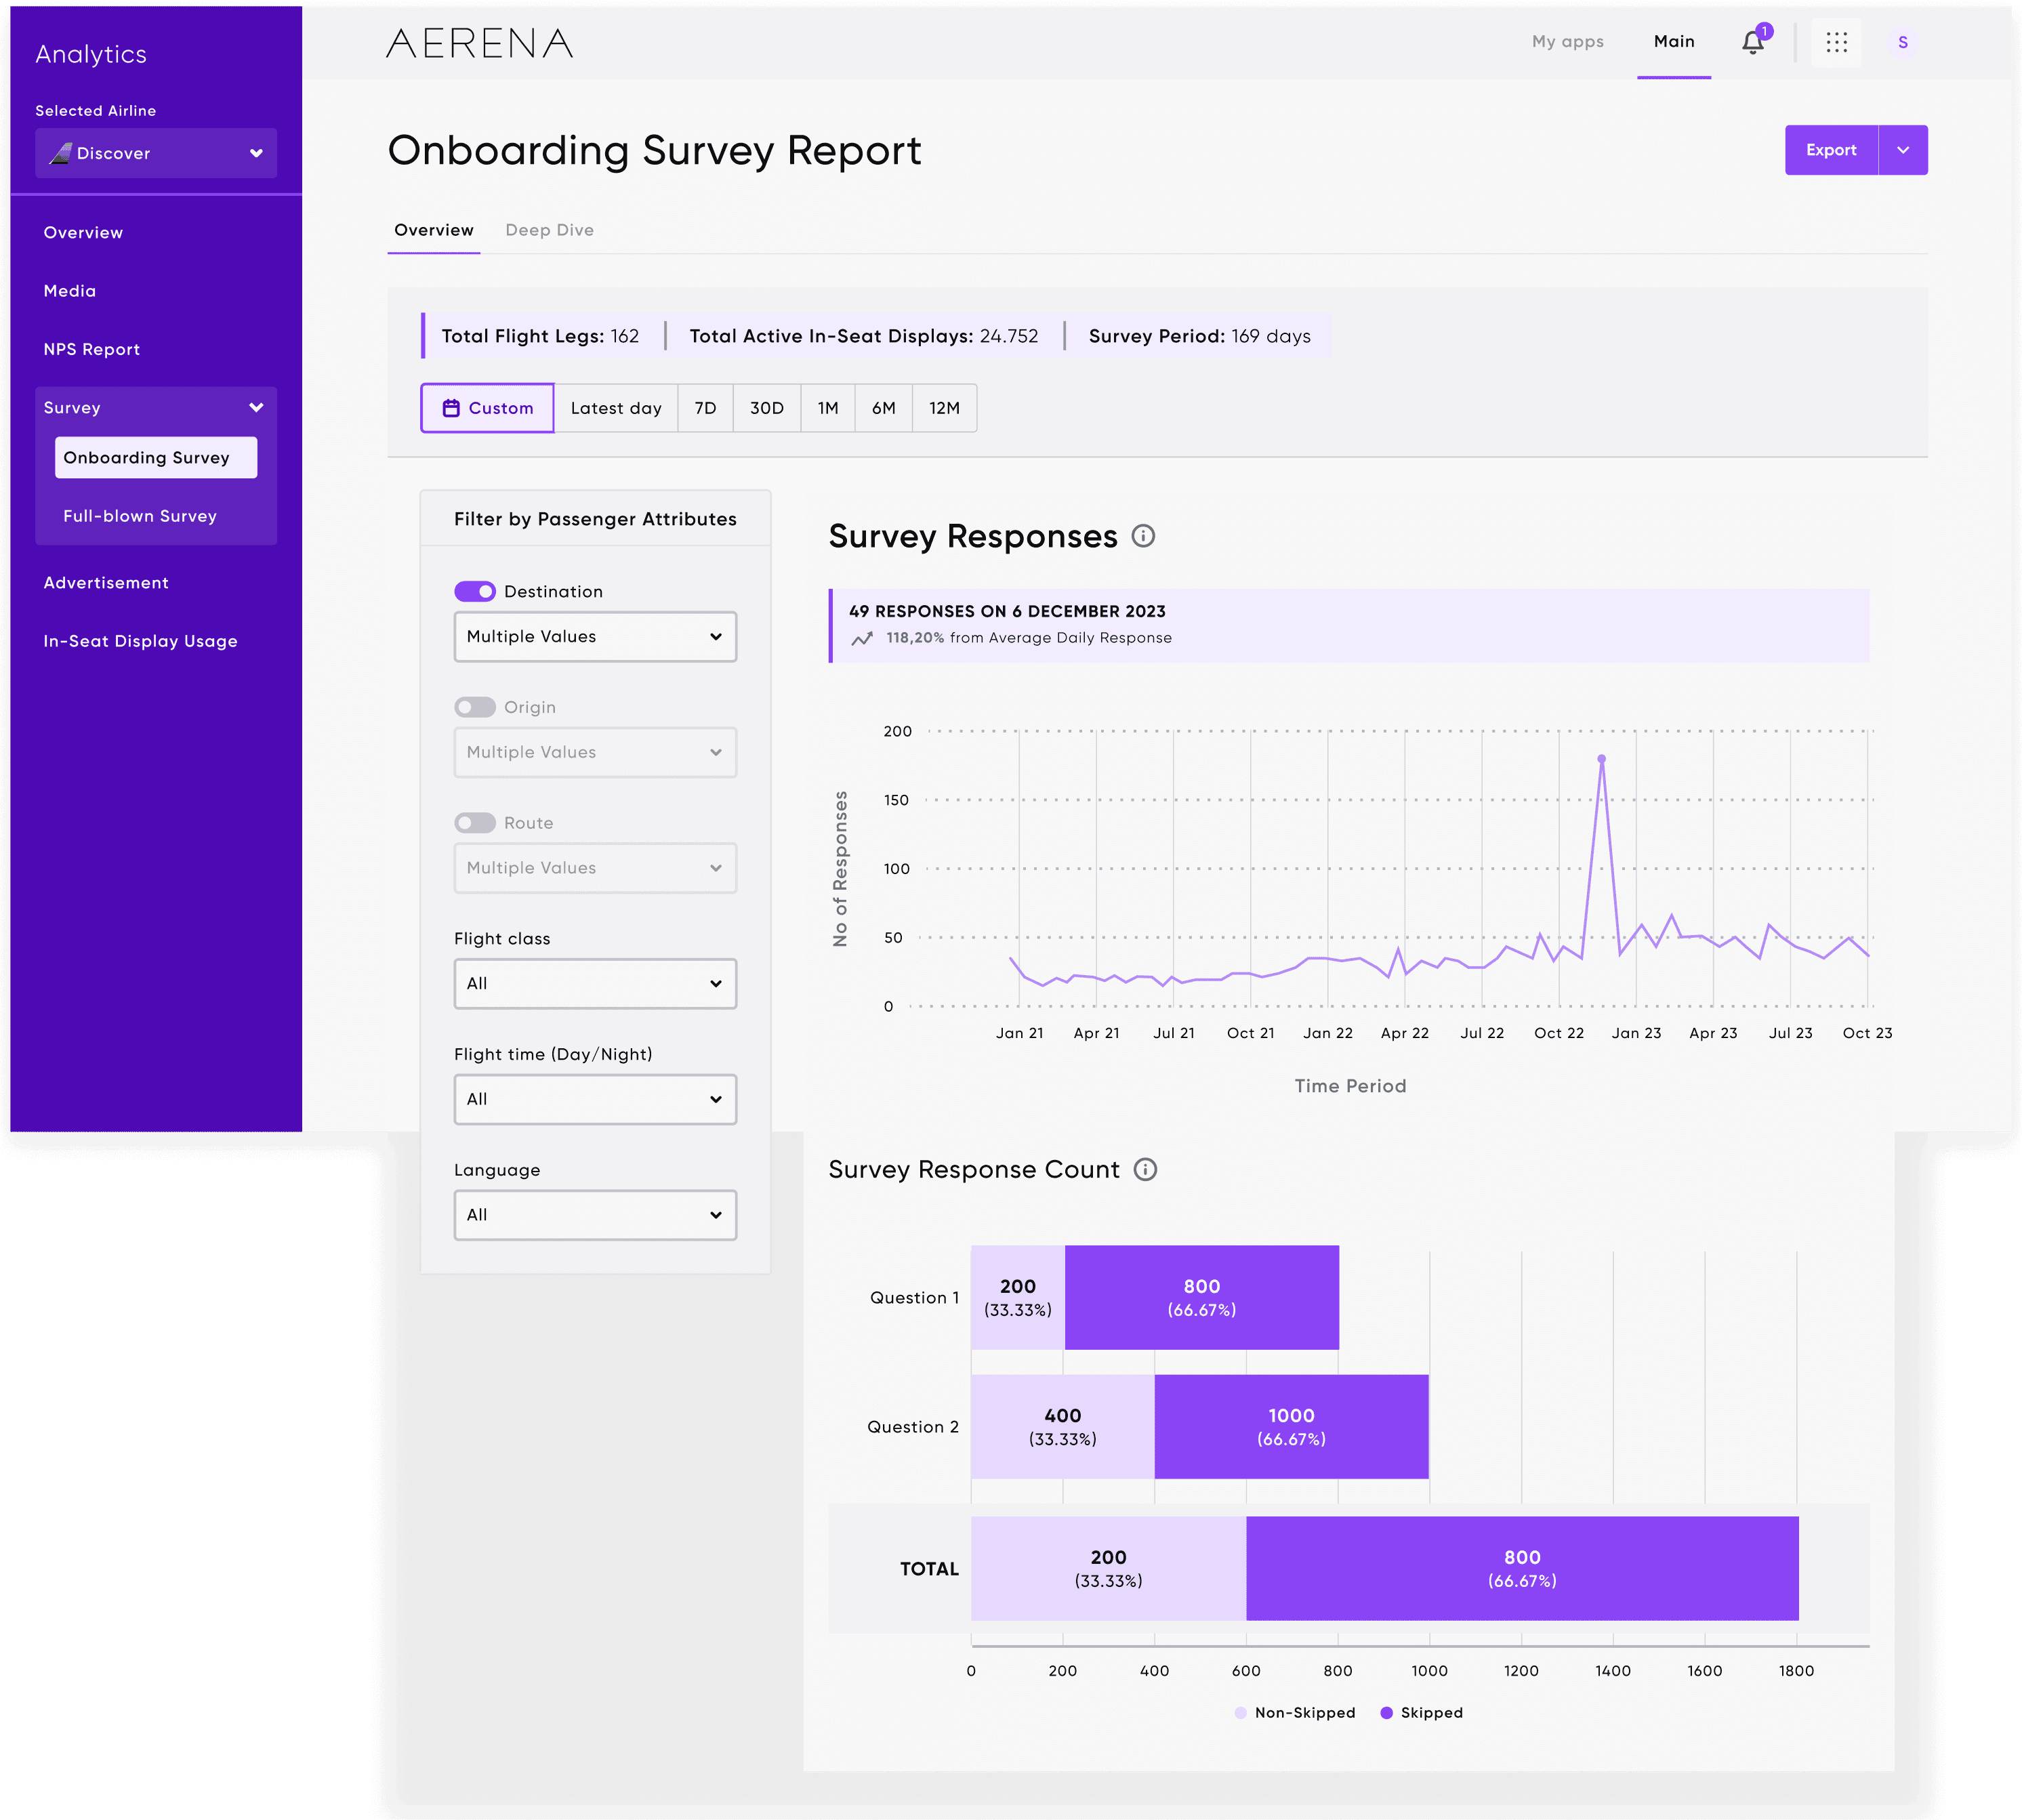2022x1820 pixels.
Task: Click the calendar icon in Custom
Action: point(451,408)
